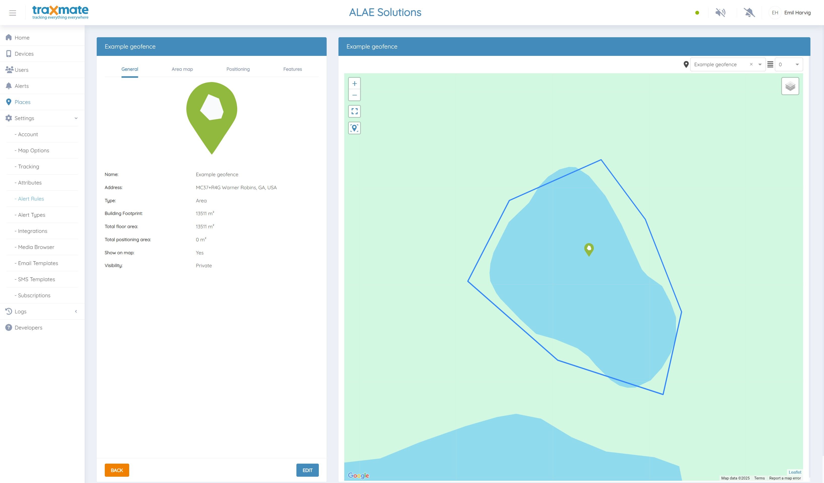824x483 pixels.
Task: Open the Alerts bell menu item
Action: coord(22,86)
